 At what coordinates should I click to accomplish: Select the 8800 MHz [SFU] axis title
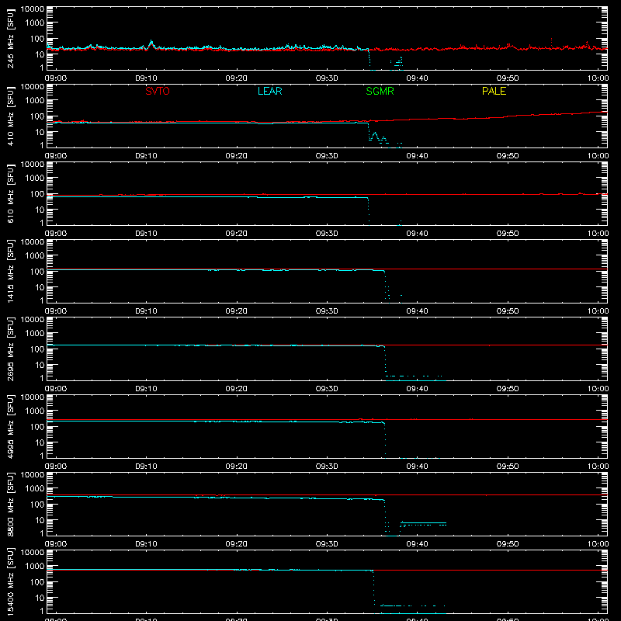click(10, 504)
